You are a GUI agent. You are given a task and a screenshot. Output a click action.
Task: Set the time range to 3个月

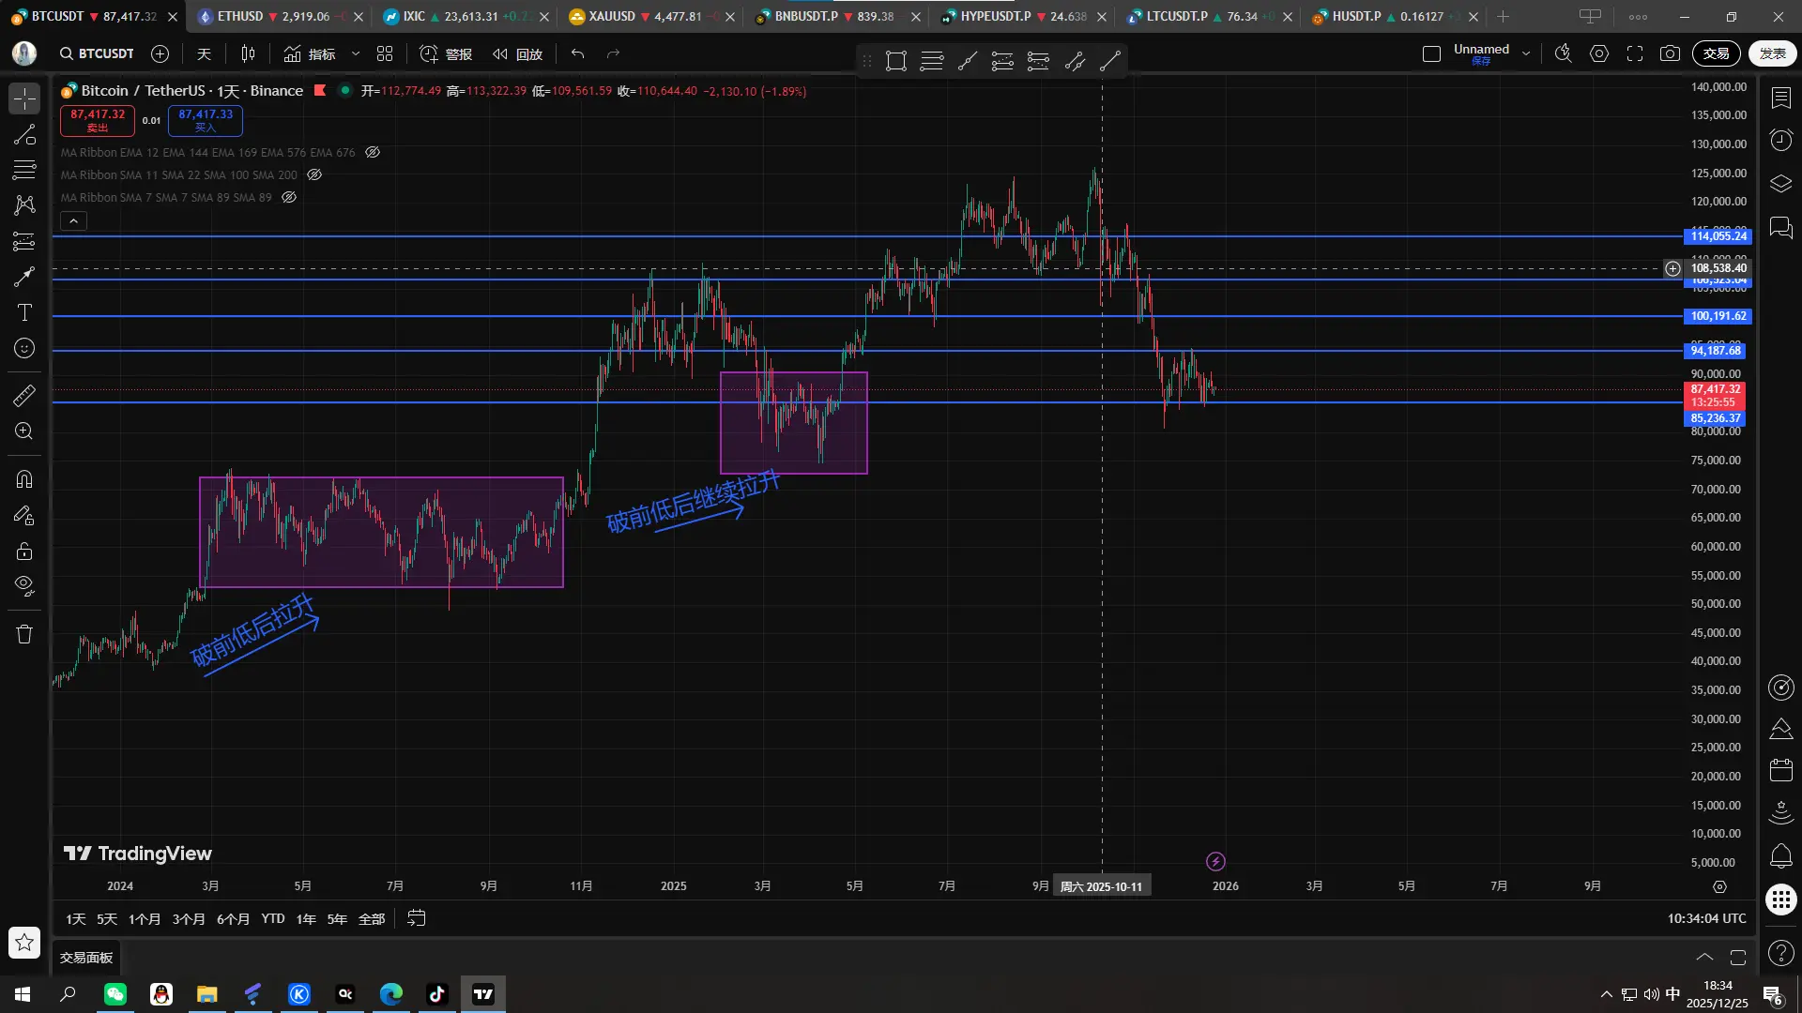[188, 918]
